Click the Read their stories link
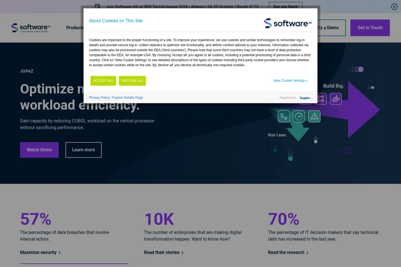Image resolution: width=401 pixels, height=267 pixels. tap(162, 252)
